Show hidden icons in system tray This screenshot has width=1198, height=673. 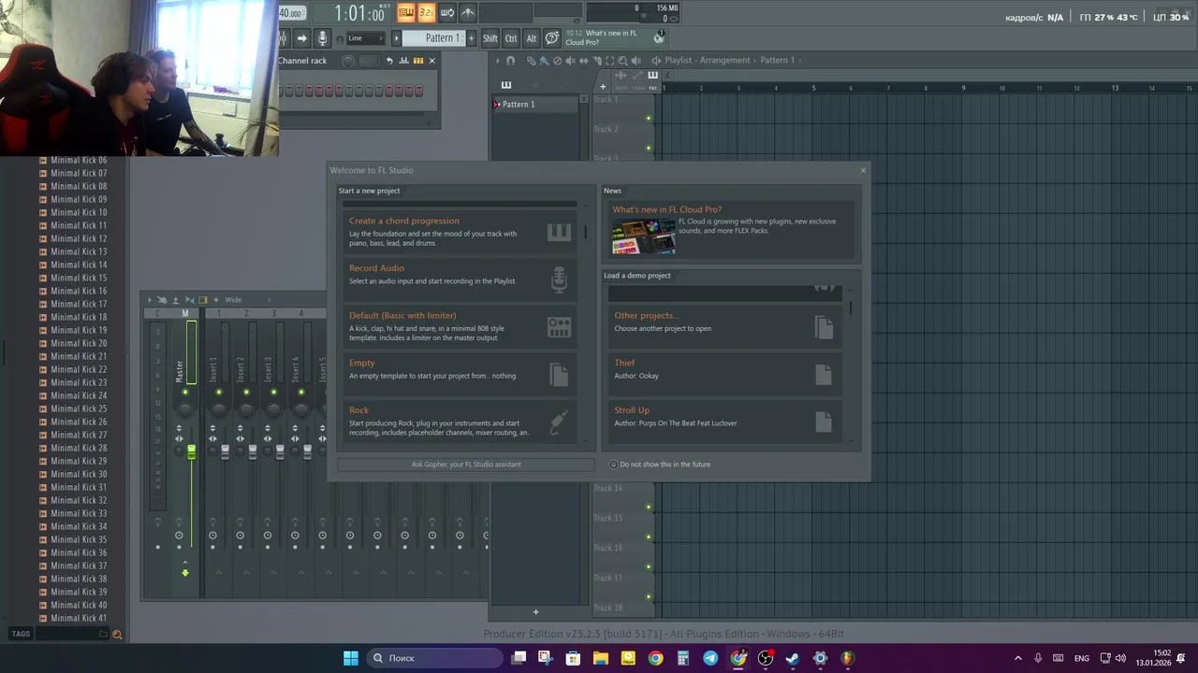click(x=1018, y=658)
